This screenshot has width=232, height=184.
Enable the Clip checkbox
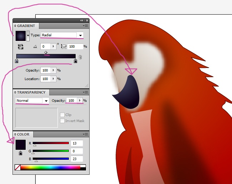pyautogui.click(x=62, y=115)
